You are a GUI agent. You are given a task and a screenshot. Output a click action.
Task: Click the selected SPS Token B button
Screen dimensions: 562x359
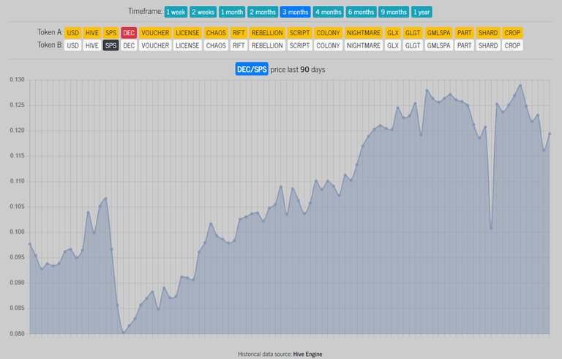[110, 45]
